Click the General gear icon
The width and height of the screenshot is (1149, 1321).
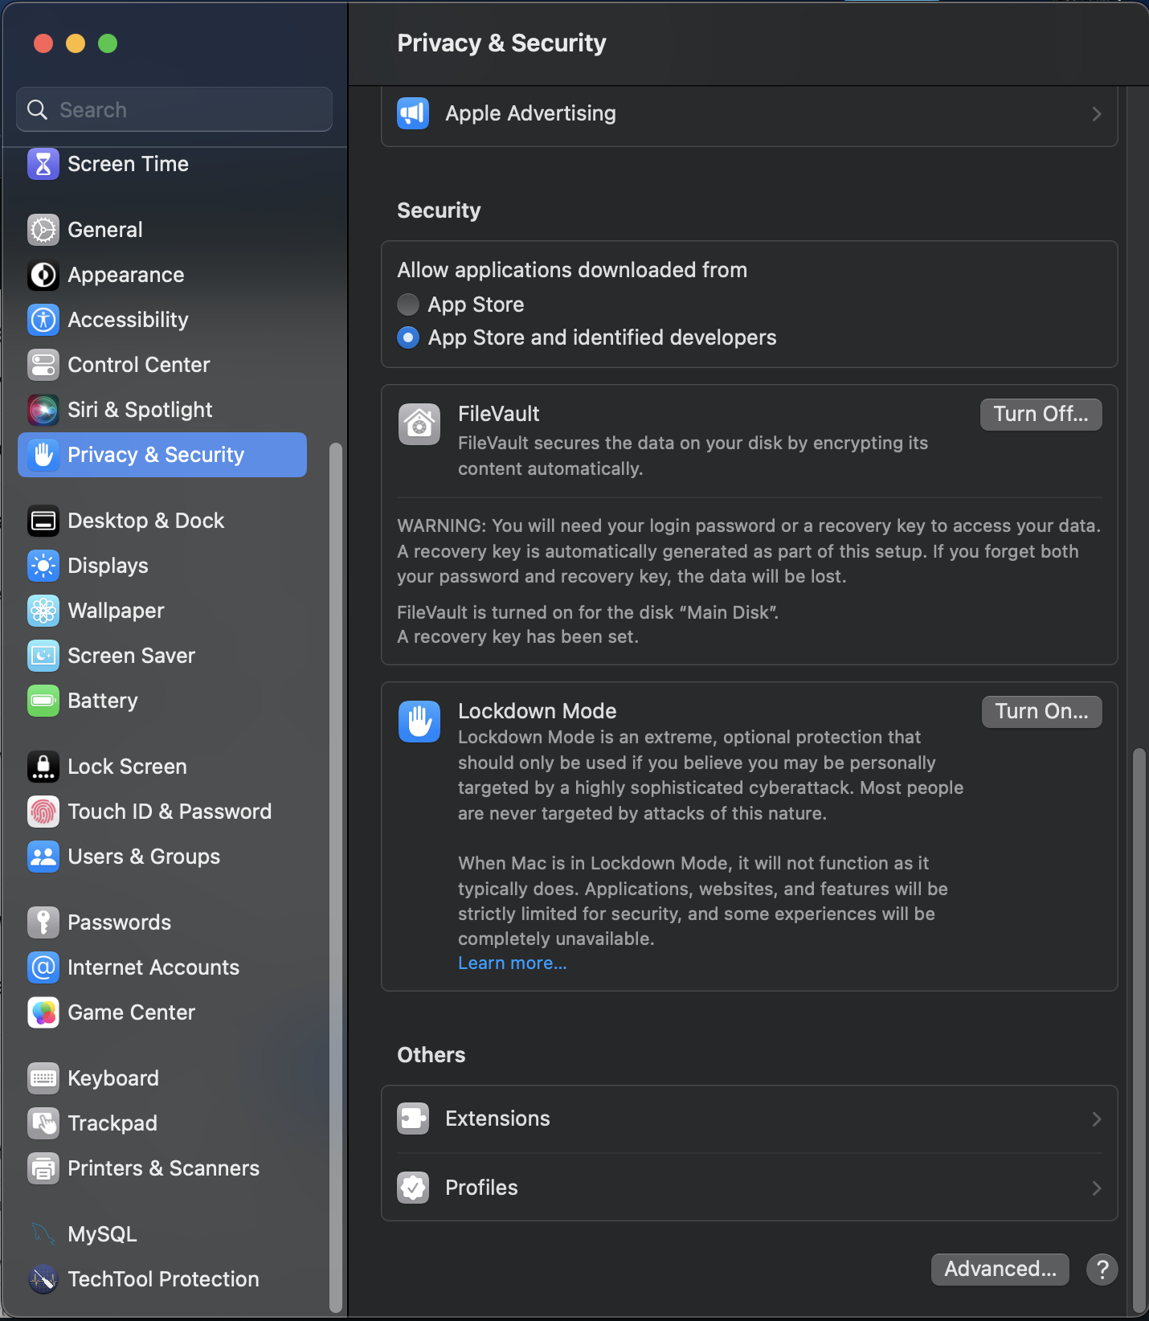tap(43, 230)
